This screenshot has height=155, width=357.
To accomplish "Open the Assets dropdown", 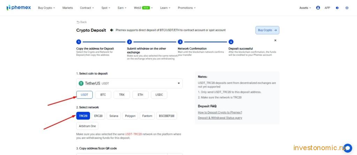I will click(305, 8).
